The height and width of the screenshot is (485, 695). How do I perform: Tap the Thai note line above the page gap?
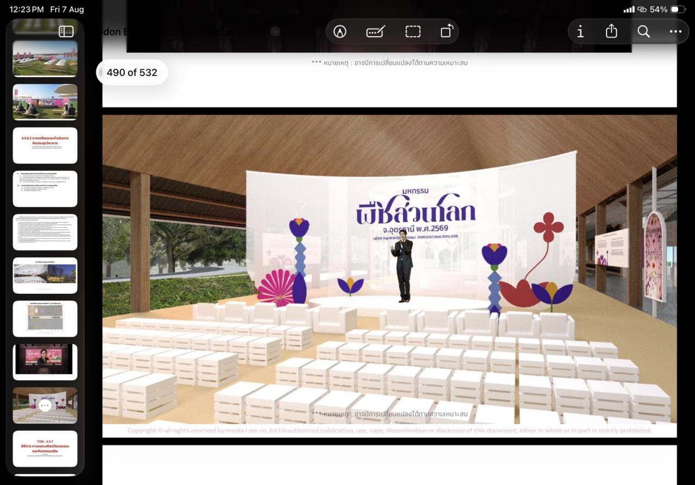(x=389, y=62)
